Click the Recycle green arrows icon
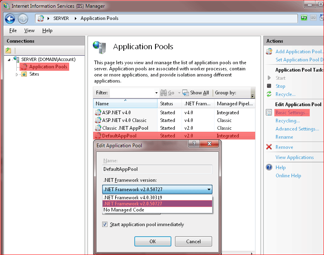 269,94
